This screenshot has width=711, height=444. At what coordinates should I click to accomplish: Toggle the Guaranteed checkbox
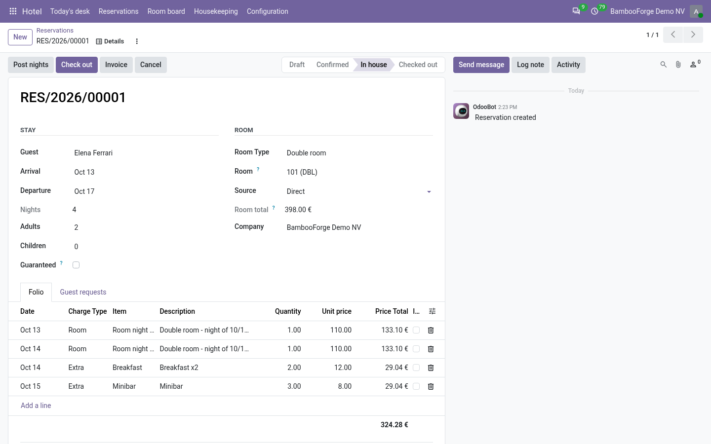[x=76, y=265]
